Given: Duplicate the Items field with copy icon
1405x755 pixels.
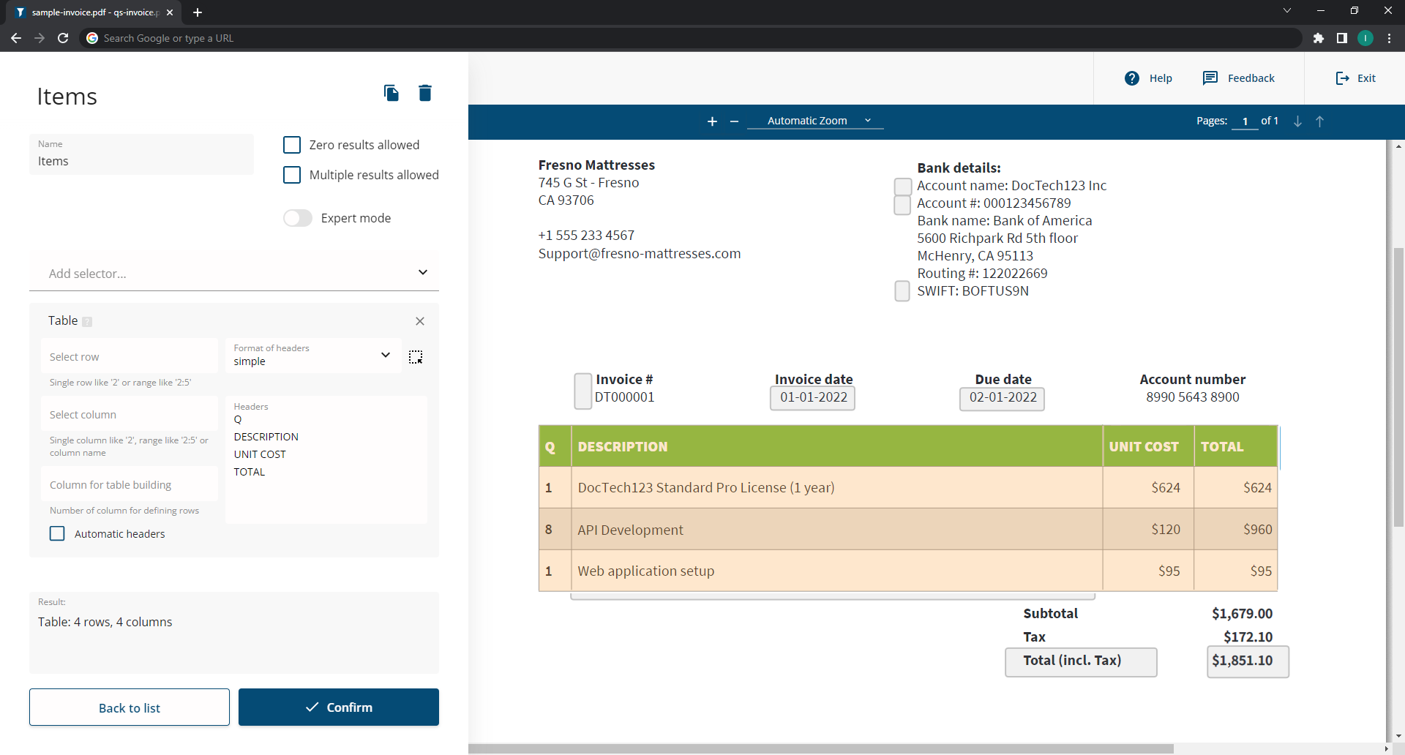Looking at the screenshot, I should (x=391, y=93).
